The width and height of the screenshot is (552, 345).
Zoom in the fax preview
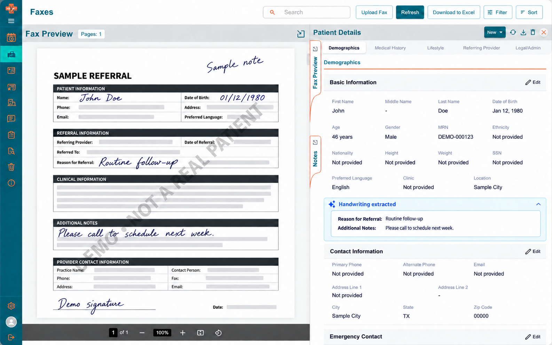[x=183, y=333]
